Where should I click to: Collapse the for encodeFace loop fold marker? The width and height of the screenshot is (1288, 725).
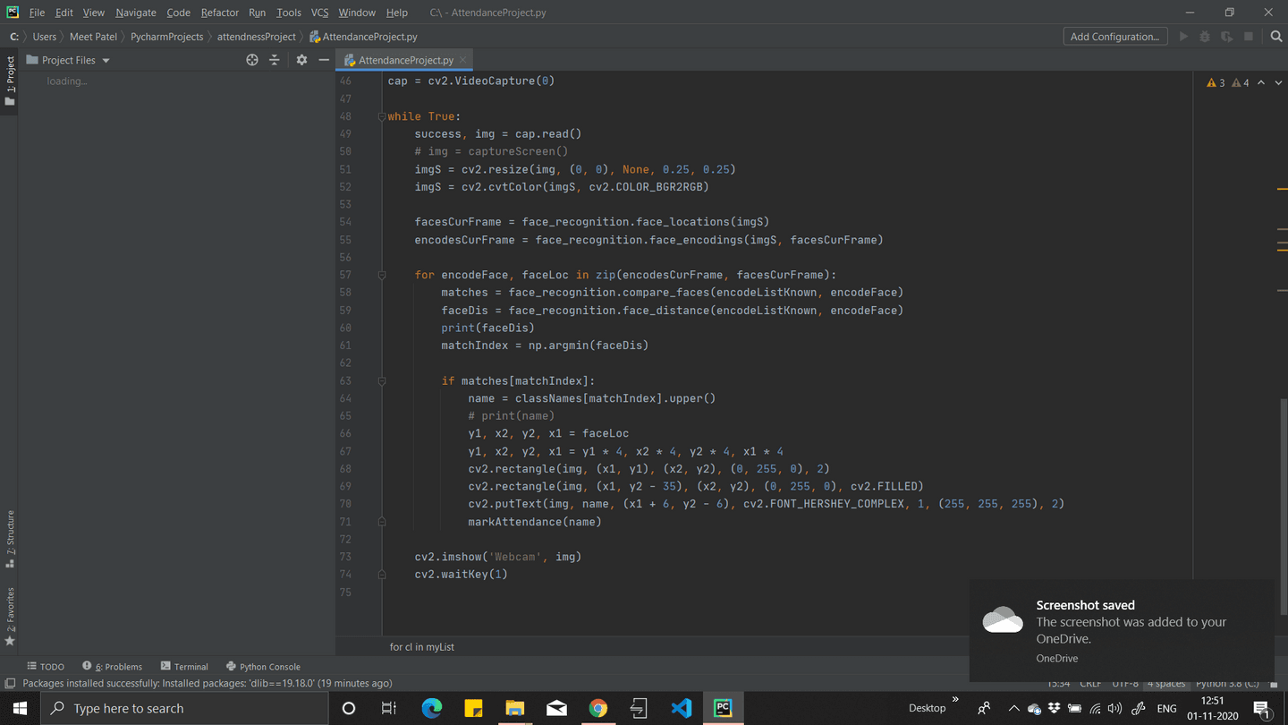[382, 275]
